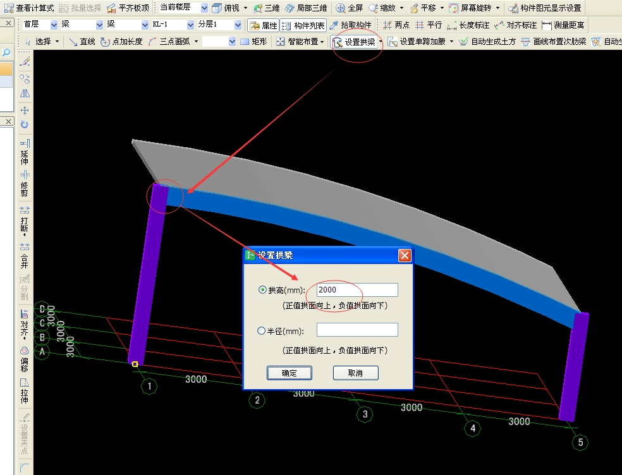
Task: Click 取消 button in dialog
Action: [355, 373]
